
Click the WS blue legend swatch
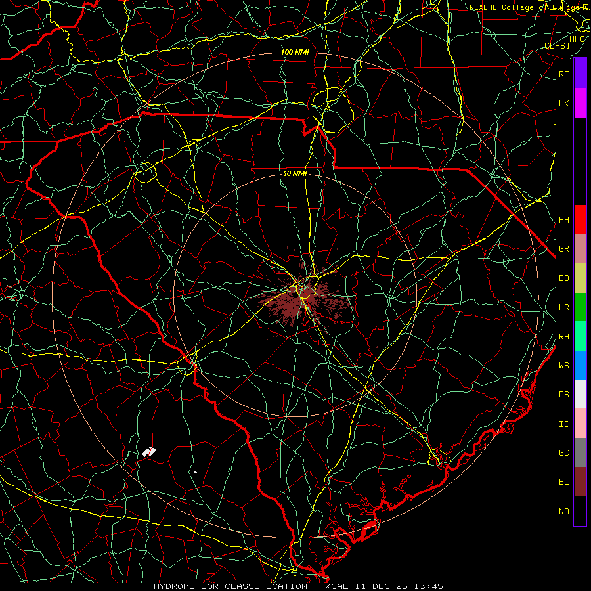click(x=580, y=365)
